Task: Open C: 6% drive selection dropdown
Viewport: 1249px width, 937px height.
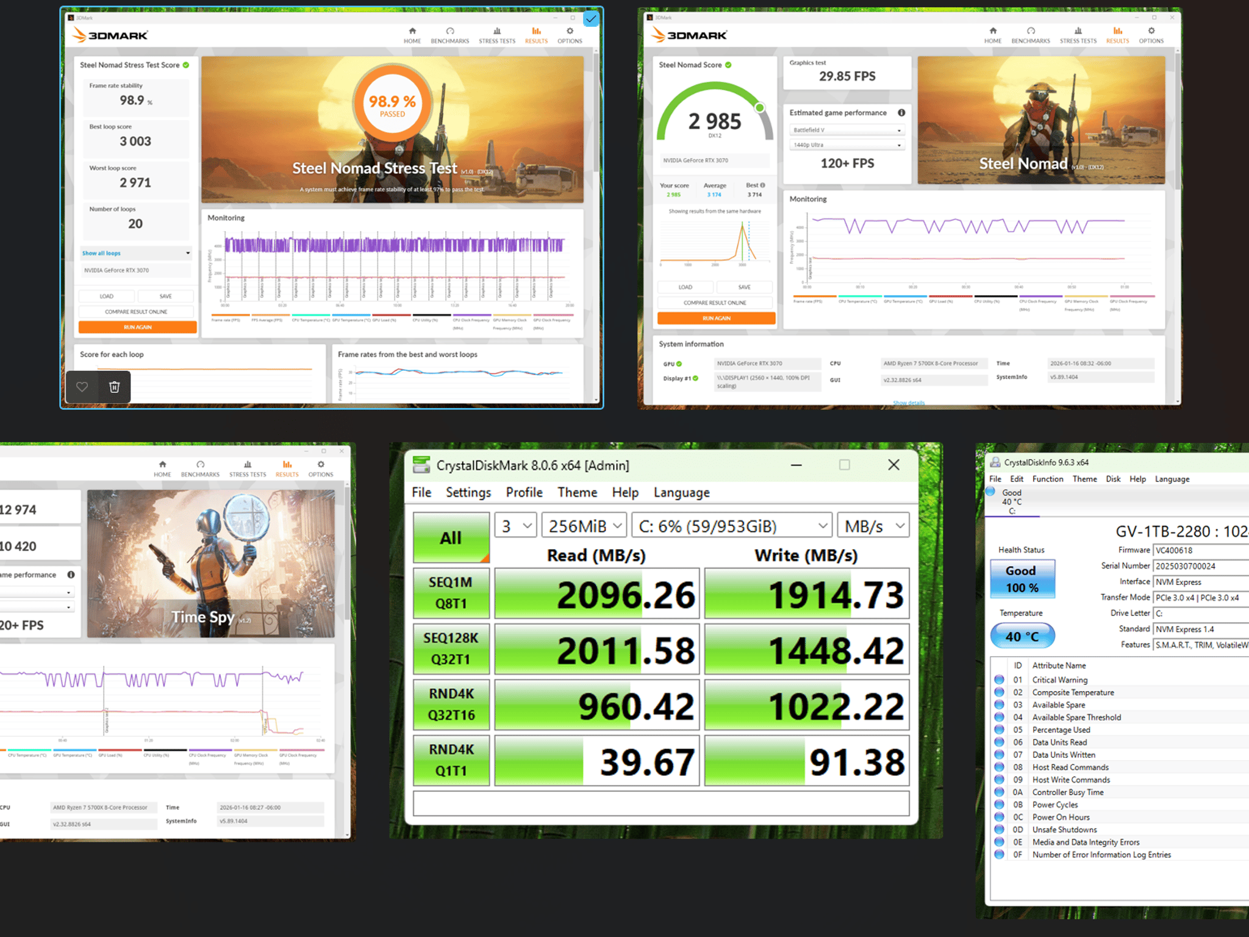Action: pyautogui.click(x=732, y=526)
